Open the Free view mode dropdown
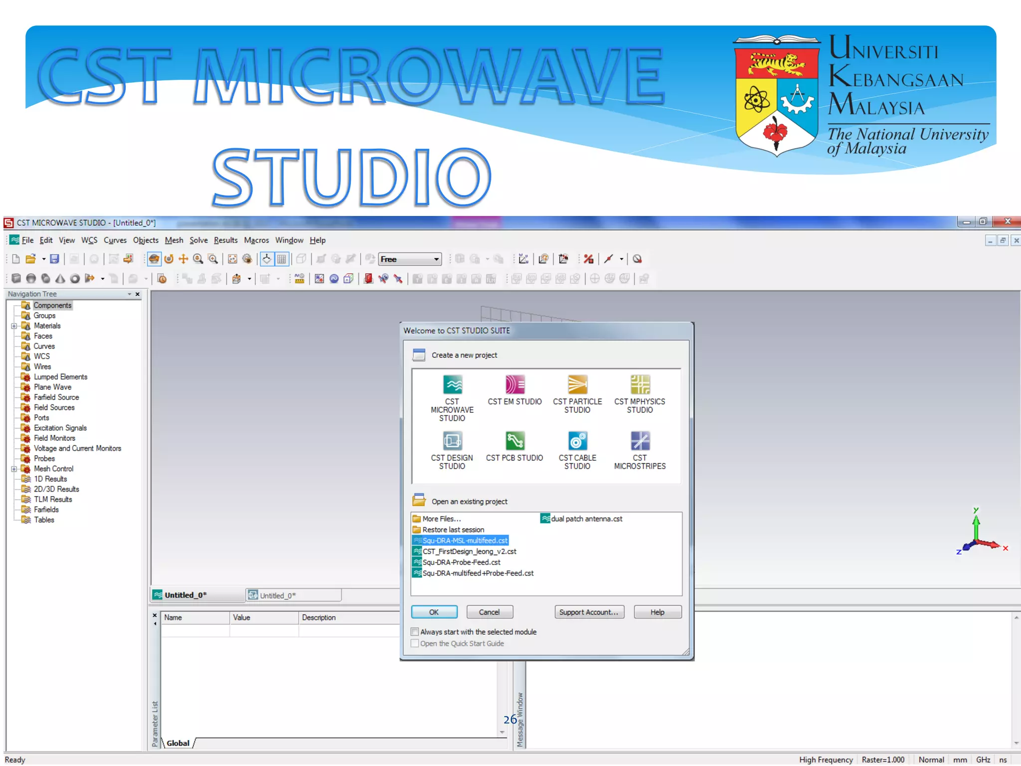The width and height of the screenshot is (1021, 766). coord(436,259)
